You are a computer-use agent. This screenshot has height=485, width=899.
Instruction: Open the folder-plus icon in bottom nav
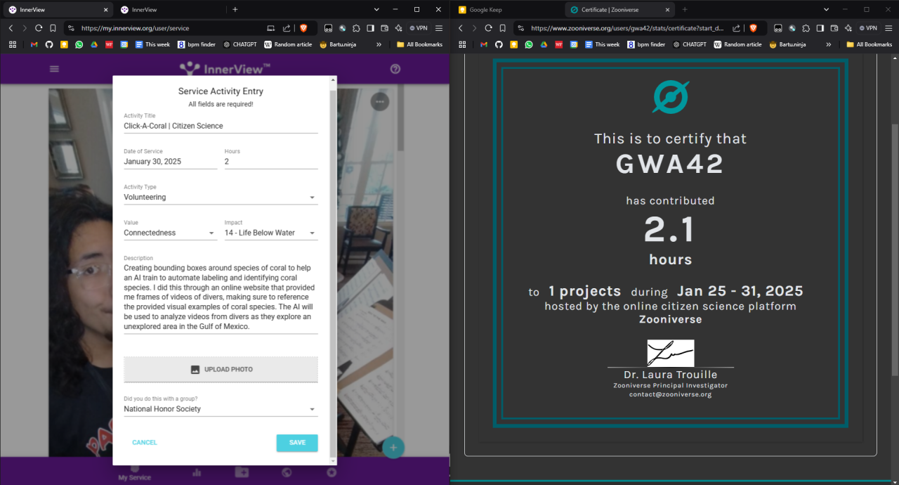coord(242,472)
